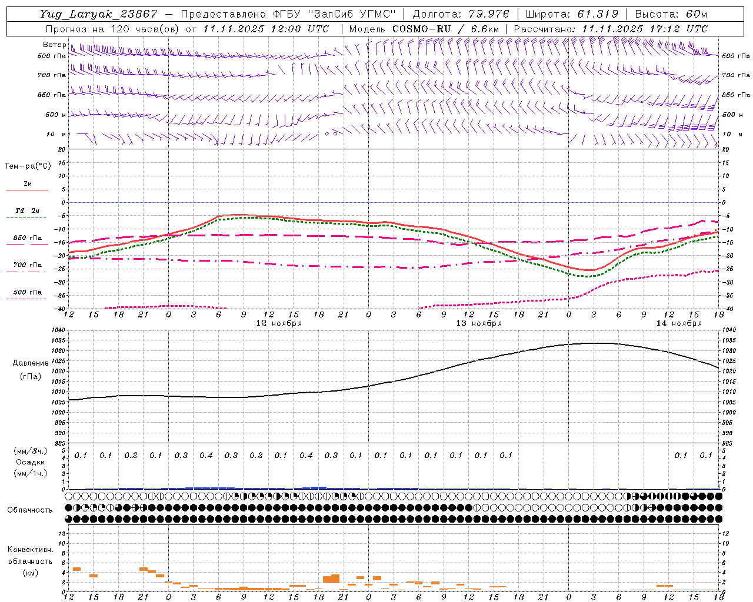Click the calculated time '11.11.2025 17:12 UTC'
753x602 pixels.
pyautogui.click(x=645, y=29)
